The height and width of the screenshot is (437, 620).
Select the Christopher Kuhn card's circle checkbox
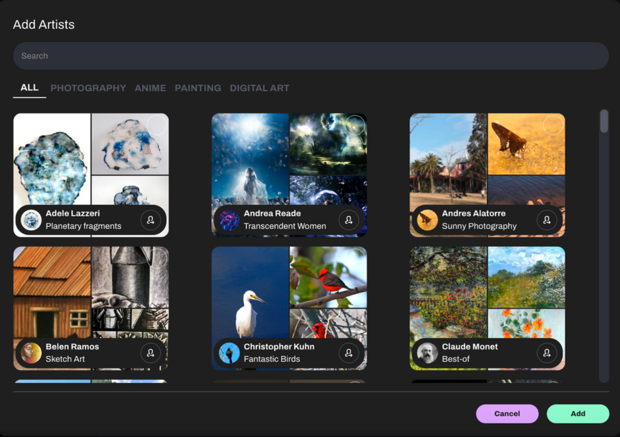pyautogui.click(x=355, y=258)
